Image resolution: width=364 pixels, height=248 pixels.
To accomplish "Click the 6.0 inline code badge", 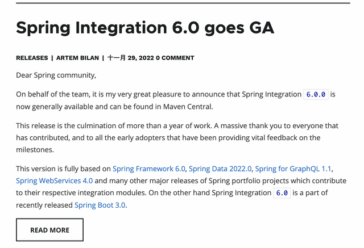I will [x=282, y=193].
